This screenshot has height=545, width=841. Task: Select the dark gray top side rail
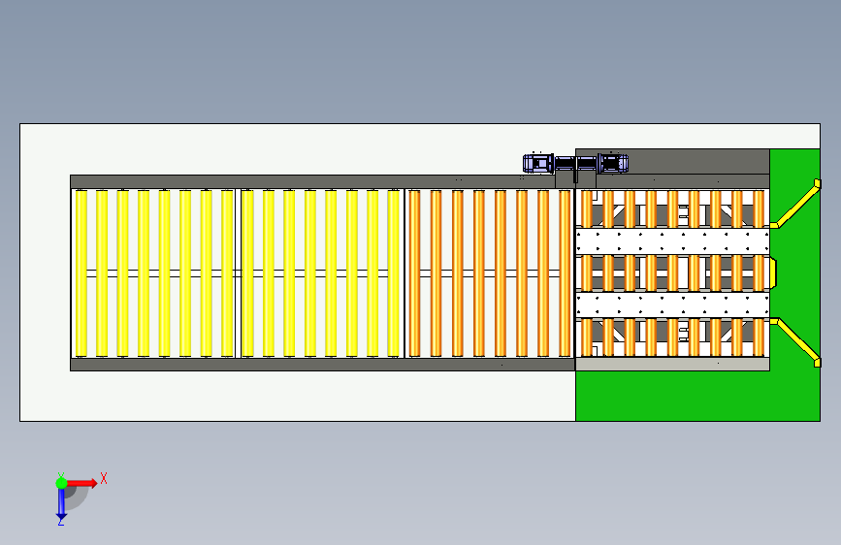coord(312,181)
